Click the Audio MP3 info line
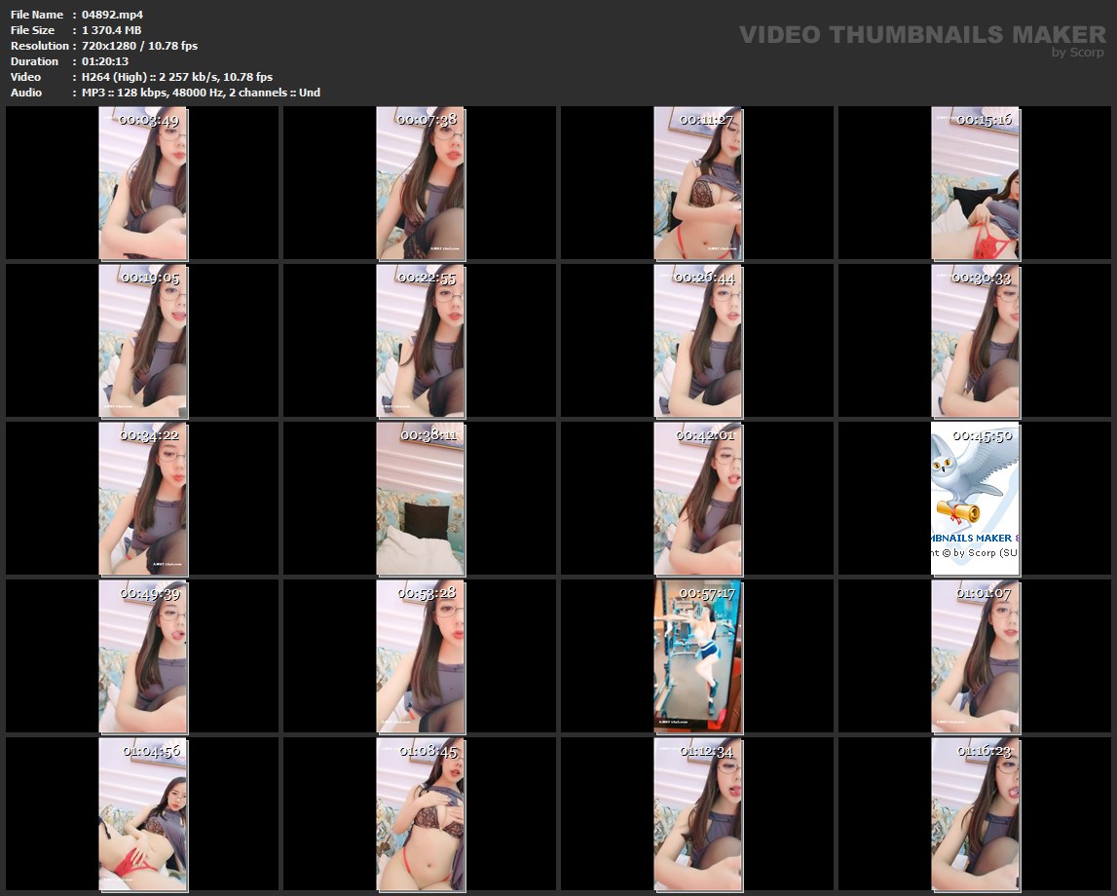1117x896 pixels. [201, 93]
